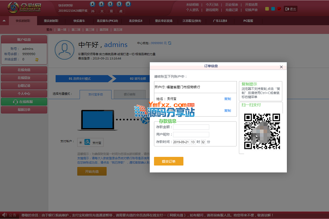The width and height of the screenshot is (329, 219).
Task: Click the red heart favorite icon
Action: pos(279,9)
